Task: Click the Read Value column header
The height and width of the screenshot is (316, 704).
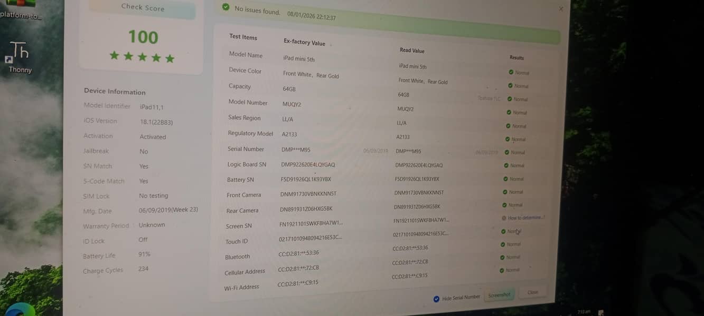Action: pyautogui.click(x=412, y=51)
